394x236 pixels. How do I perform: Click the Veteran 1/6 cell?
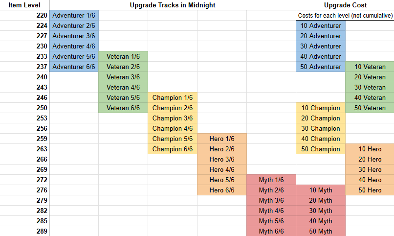(123, 56)
